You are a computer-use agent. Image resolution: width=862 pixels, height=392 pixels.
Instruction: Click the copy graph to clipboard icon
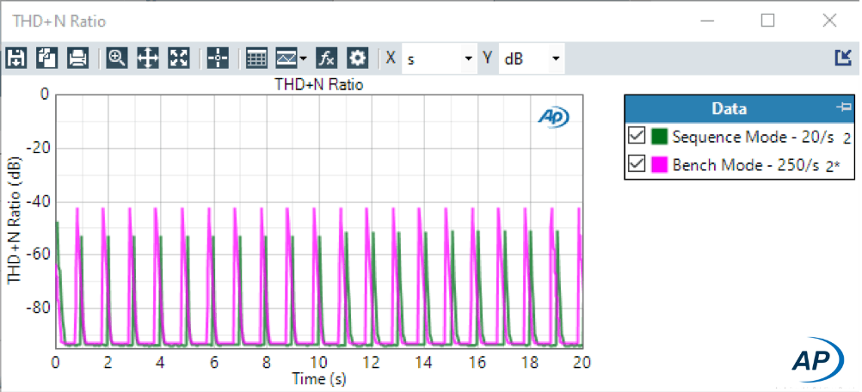[46, 58]
